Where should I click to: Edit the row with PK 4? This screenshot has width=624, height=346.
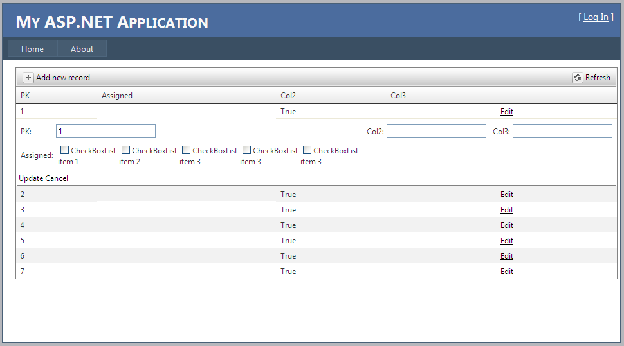click(x=507, y=225)
